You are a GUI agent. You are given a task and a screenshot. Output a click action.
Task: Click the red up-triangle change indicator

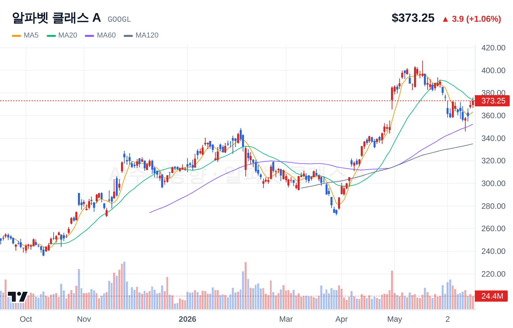pyautogui.click(x=445, y=19)
